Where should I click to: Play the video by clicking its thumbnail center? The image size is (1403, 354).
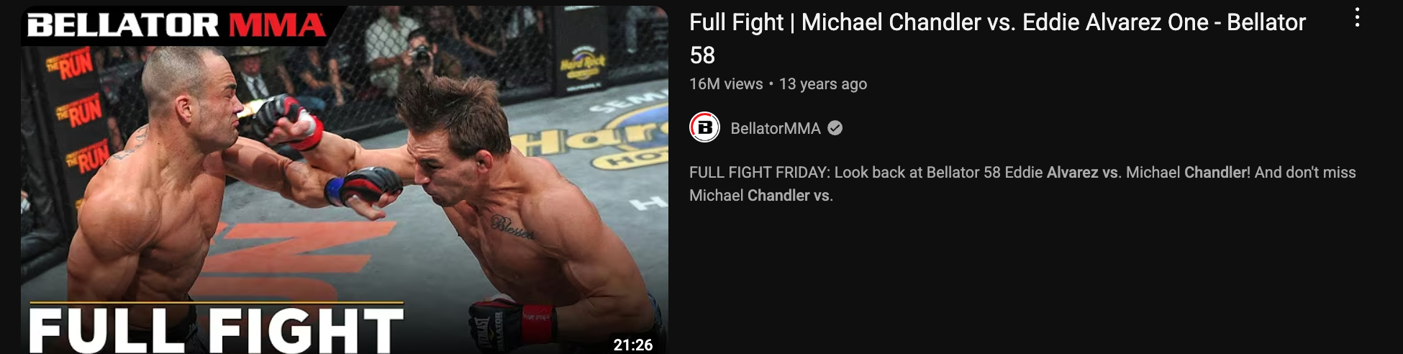pyautogui.click(x=345, y=180)
